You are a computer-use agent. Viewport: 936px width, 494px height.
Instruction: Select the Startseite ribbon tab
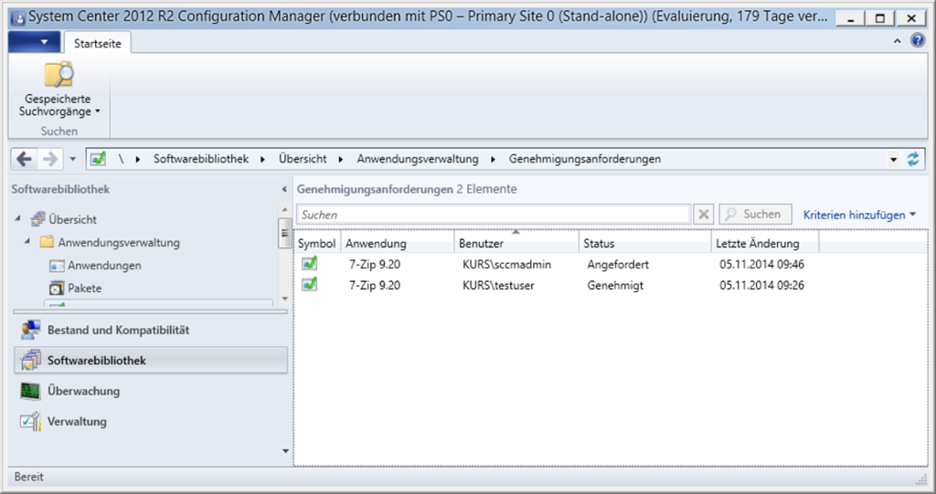97,44
